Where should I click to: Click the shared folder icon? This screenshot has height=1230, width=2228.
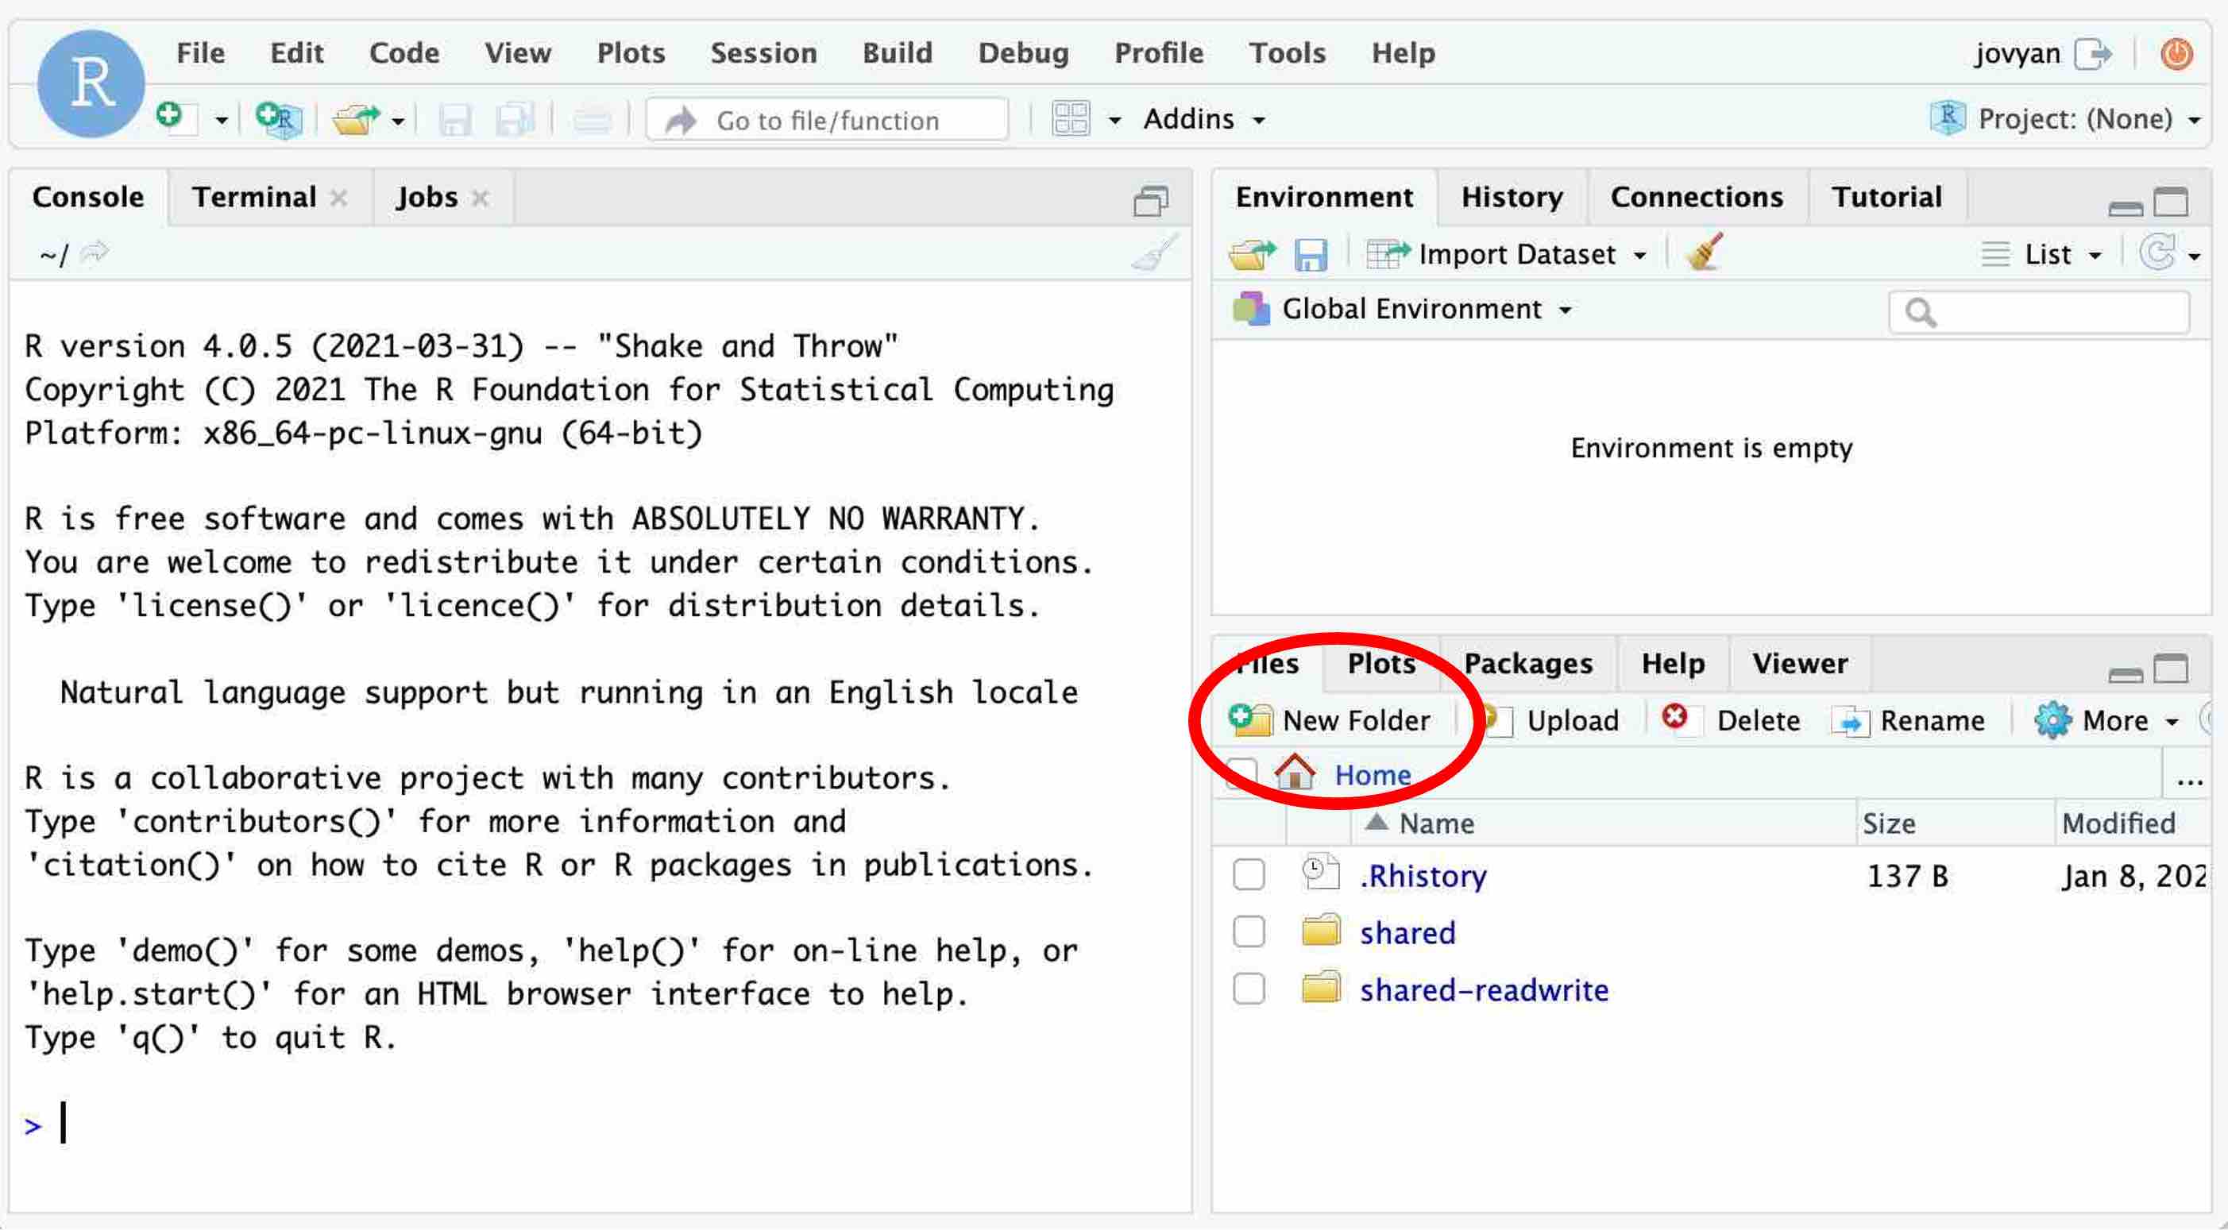[x=1321, y=931]
